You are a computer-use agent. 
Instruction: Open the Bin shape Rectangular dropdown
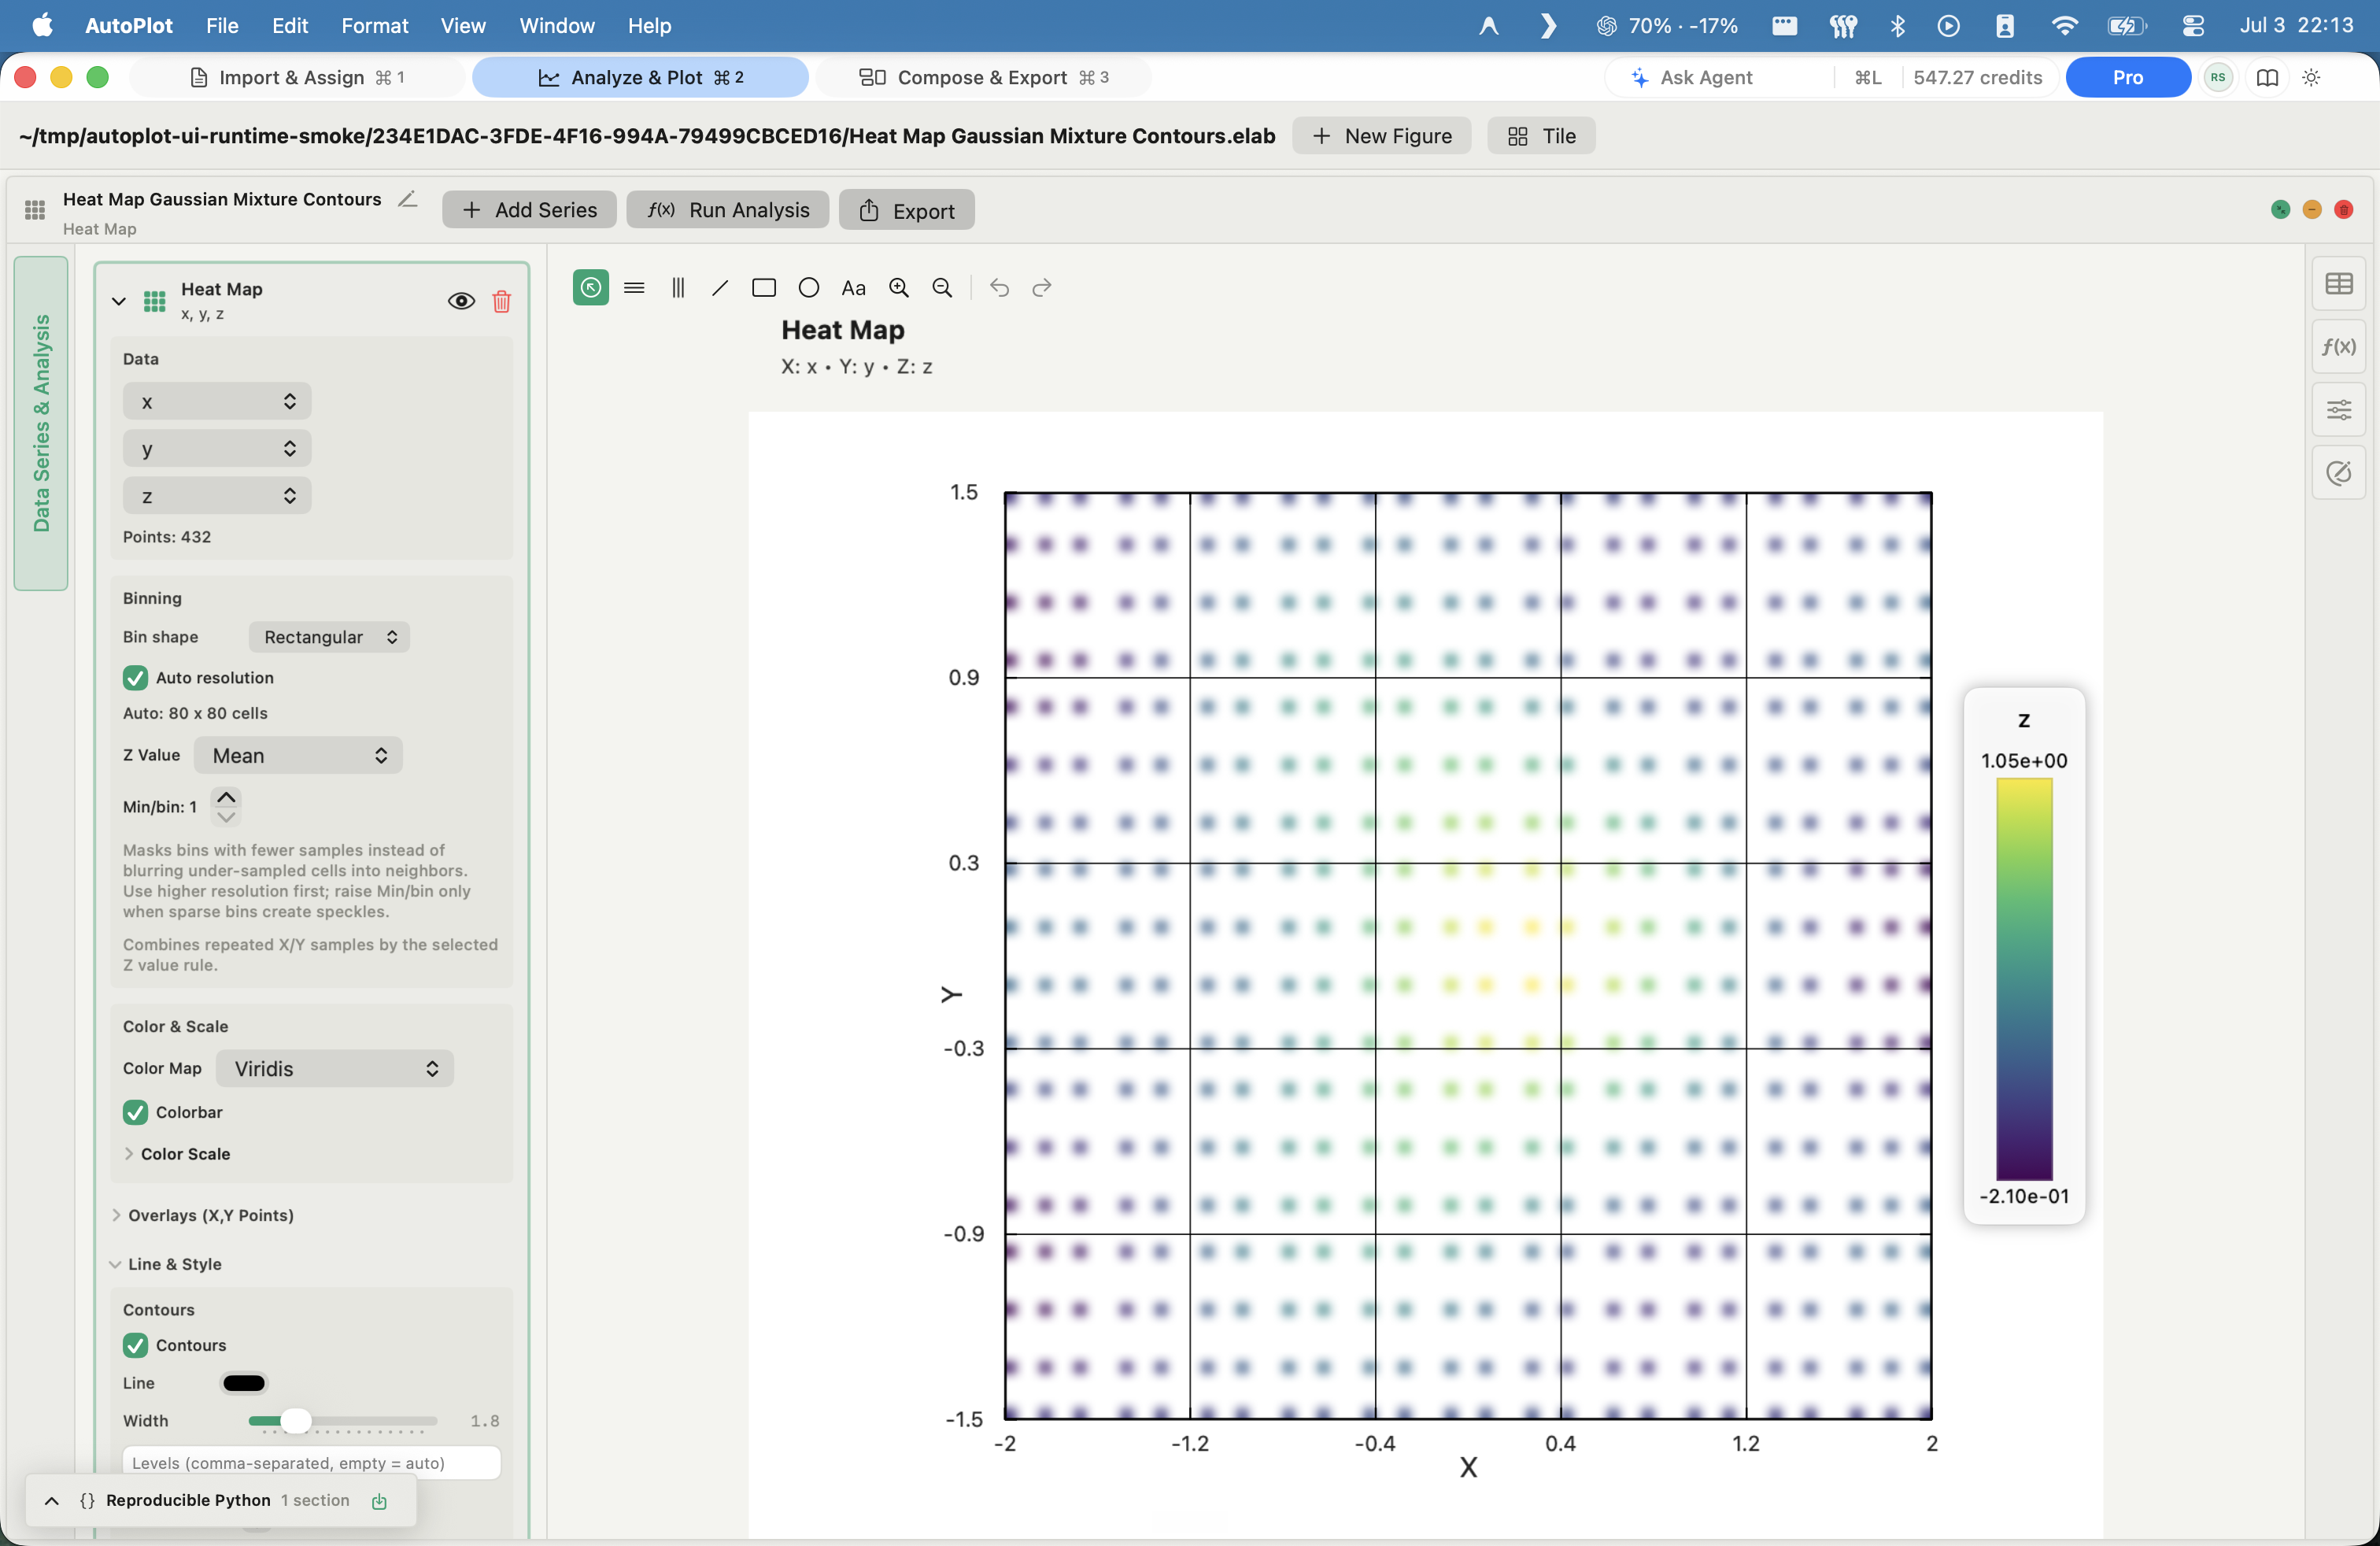pyautogui.click(x=329, y=637)
